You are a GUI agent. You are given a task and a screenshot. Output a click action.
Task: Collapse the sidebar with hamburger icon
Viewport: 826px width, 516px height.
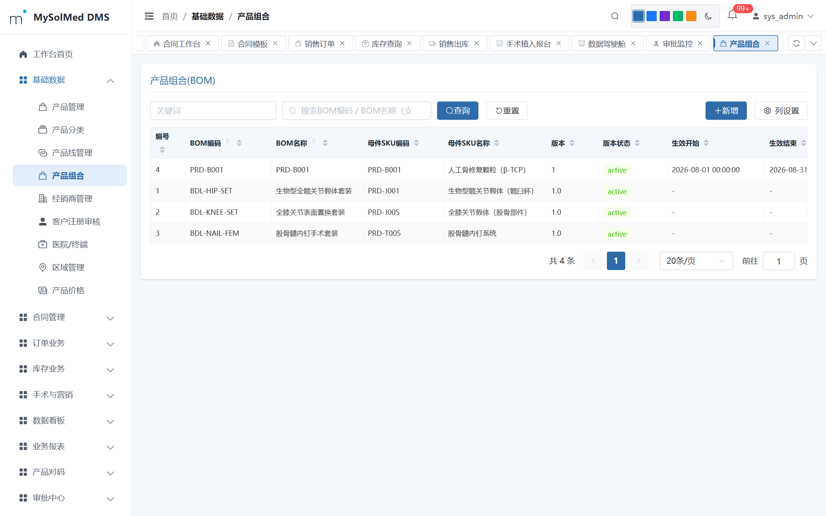pyautogui.click(x=149, y=16)
